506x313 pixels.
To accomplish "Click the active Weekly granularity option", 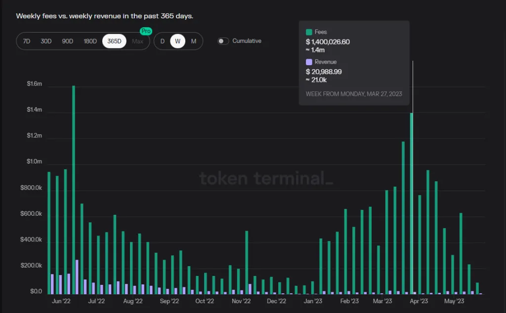I will point(177,41).
